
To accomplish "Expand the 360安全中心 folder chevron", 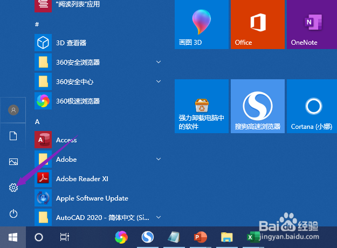I will click(x=159, y=81).
